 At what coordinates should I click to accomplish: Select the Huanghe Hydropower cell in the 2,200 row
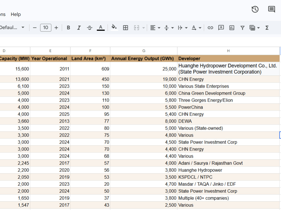click(x=228, y=170)
